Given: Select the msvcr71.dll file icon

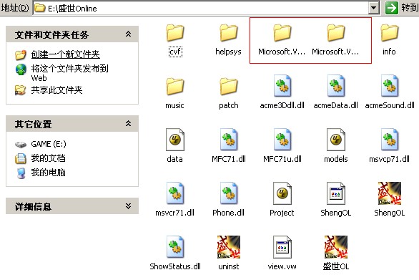Looking at the screenshot, I should [175, 193].
